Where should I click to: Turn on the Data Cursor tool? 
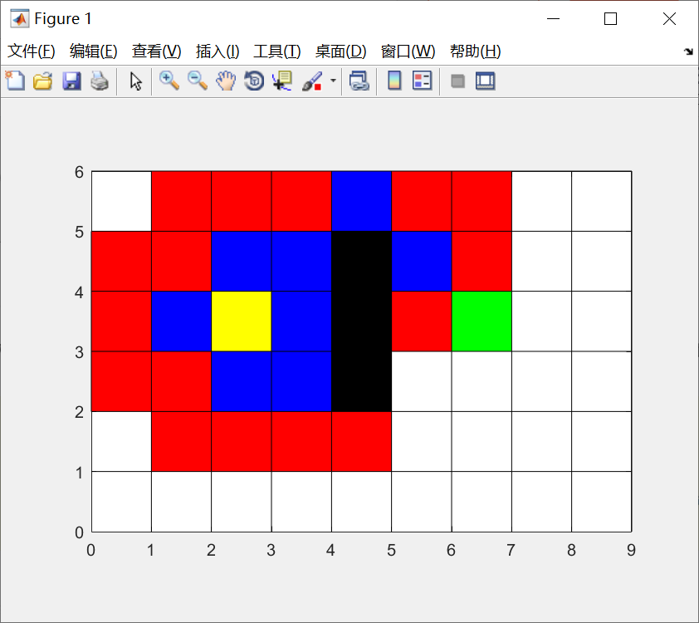point(282,81)
